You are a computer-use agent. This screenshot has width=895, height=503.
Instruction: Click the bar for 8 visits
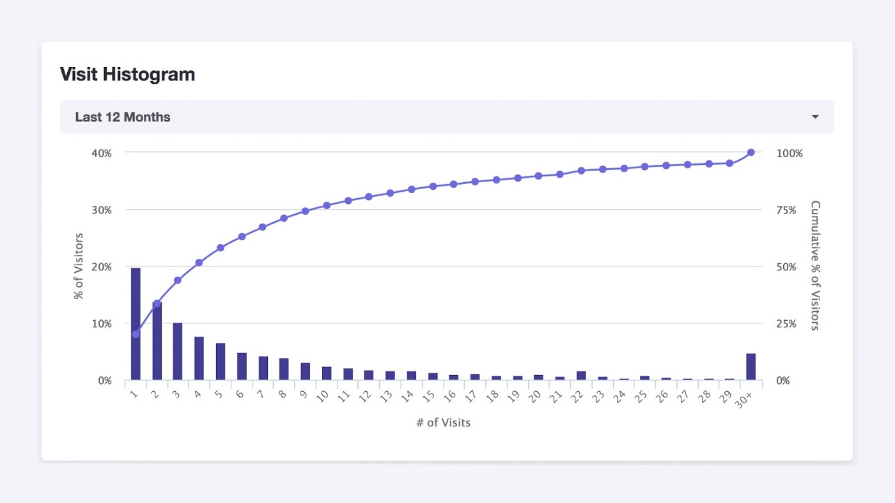(284, 369)
